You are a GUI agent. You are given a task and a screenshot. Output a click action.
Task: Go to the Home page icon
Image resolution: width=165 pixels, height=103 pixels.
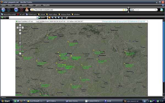[27, 10]
